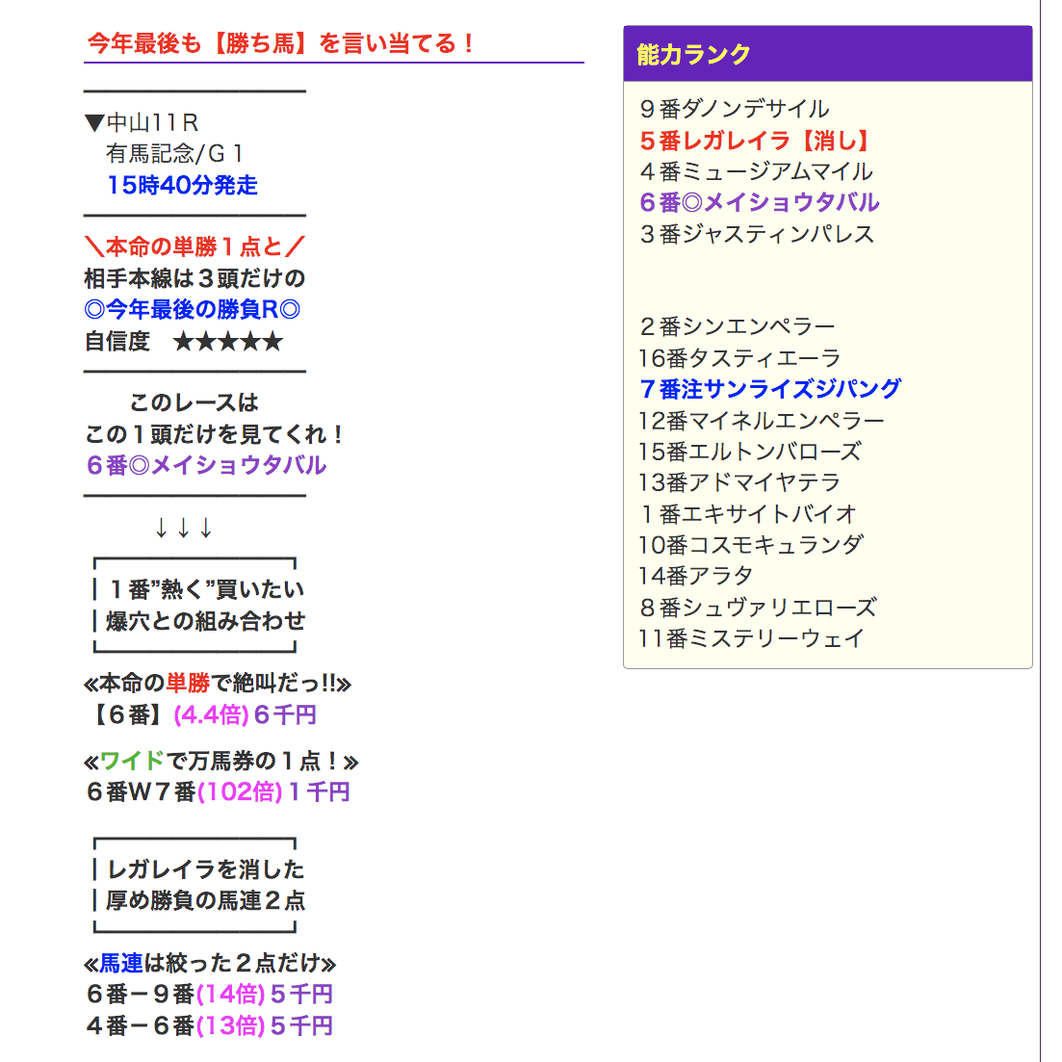
Task: Click the boxed レガレイラを消した heading
Action: click(205, 870)
